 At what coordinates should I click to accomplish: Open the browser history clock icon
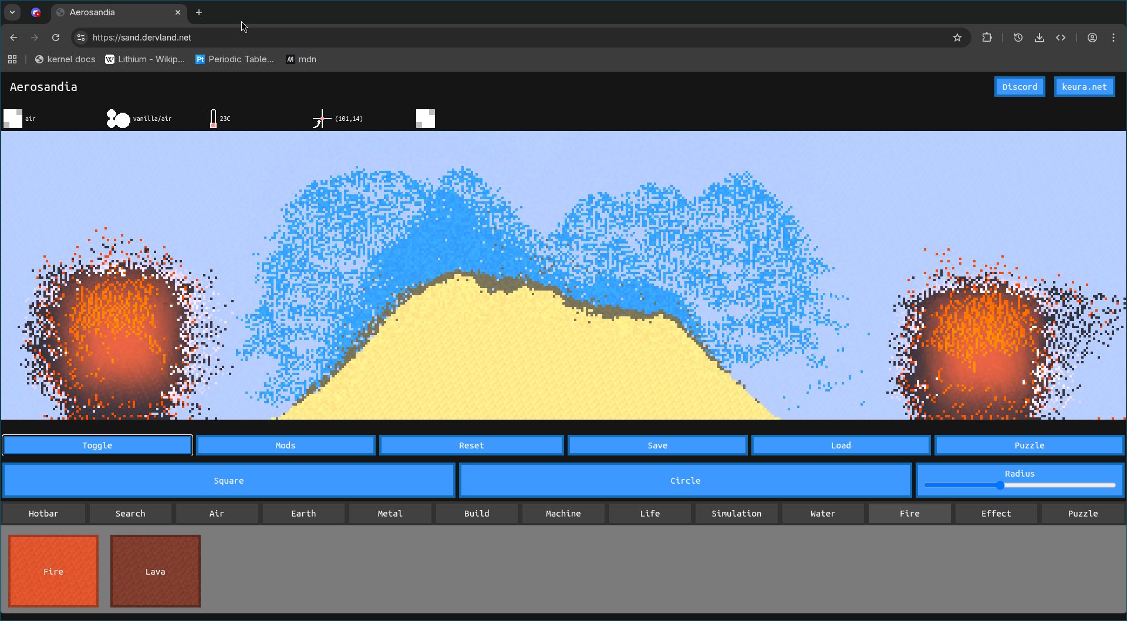point(1018,38)
